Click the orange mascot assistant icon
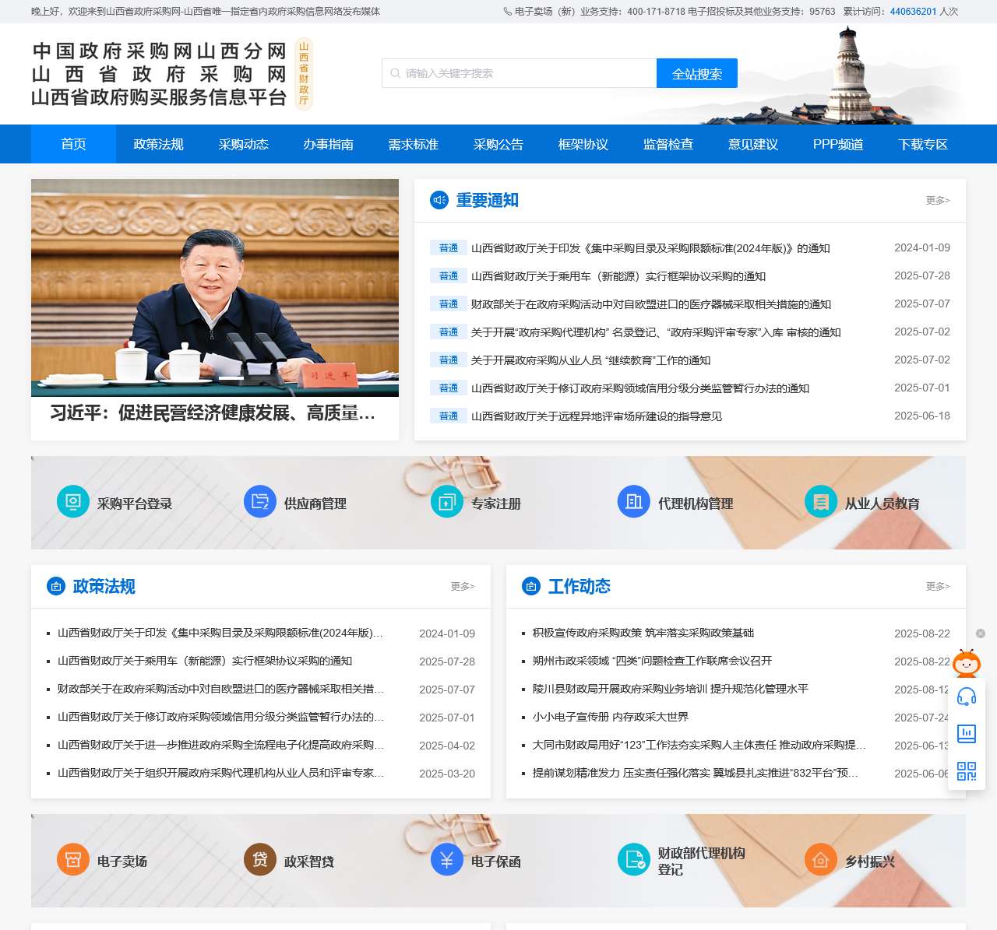 pyautogui.click(x=966, y=665)
